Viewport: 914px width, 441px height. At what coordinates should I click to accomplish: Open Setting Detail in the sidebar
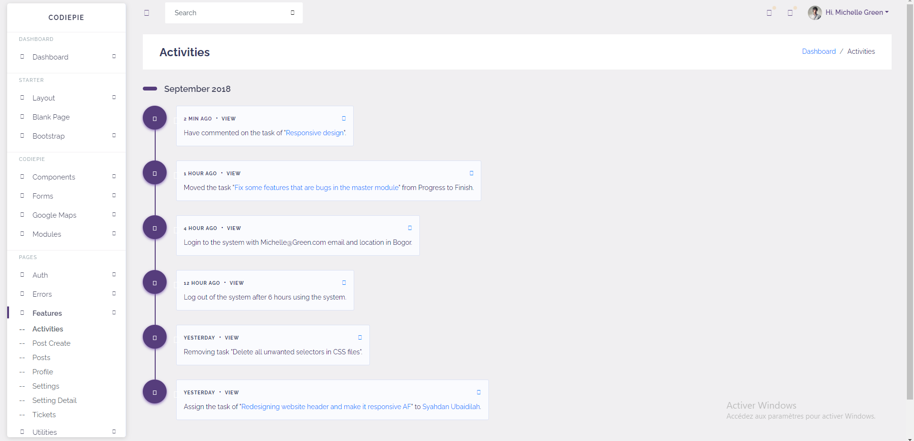[54, 401]
